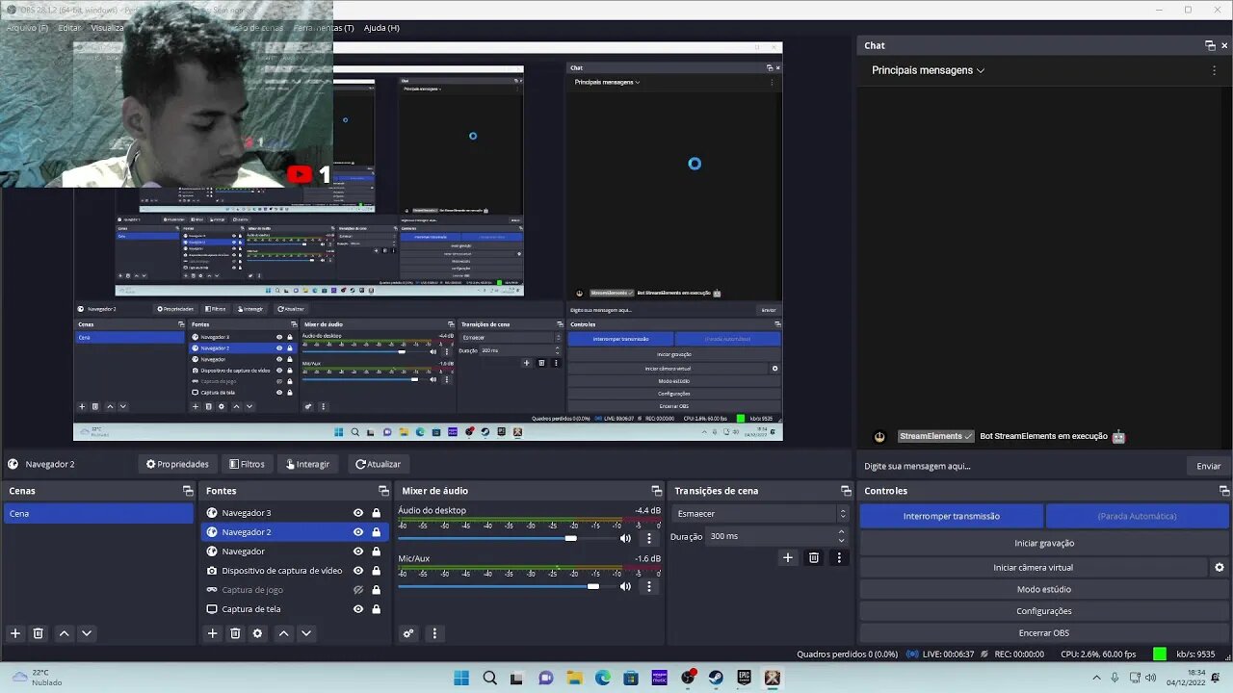Open virtual camera settings gear

click(x=1220, y=568)
